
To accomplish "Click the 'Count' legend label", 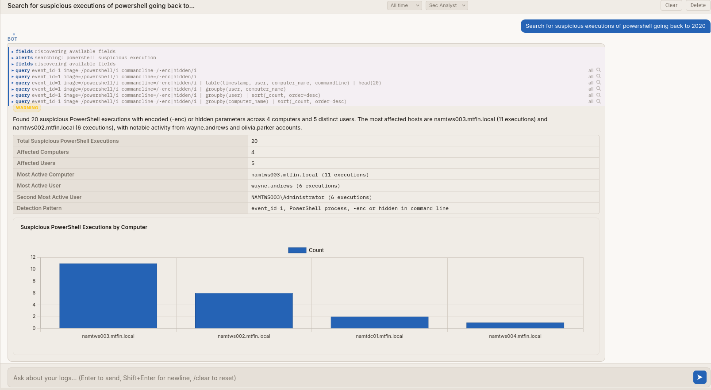I will pos(316,250).
